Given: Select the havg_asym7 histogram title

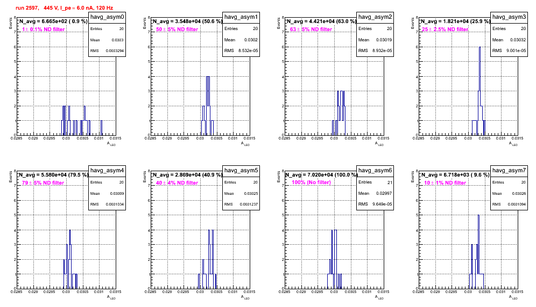Looking at the screenshot, I should (509, 170).
